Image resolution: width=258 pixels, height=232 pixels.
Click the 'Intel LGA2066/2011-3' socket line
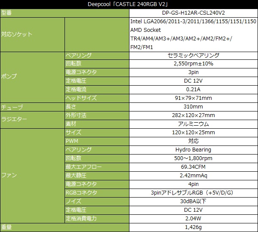[193, 22]
